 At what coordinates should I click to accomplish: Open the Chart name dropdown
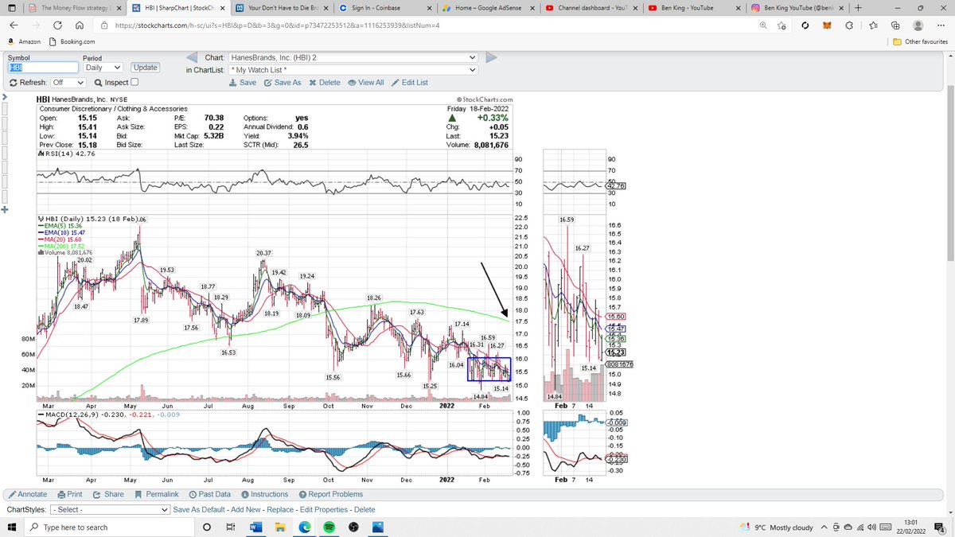tap(353, 58)
